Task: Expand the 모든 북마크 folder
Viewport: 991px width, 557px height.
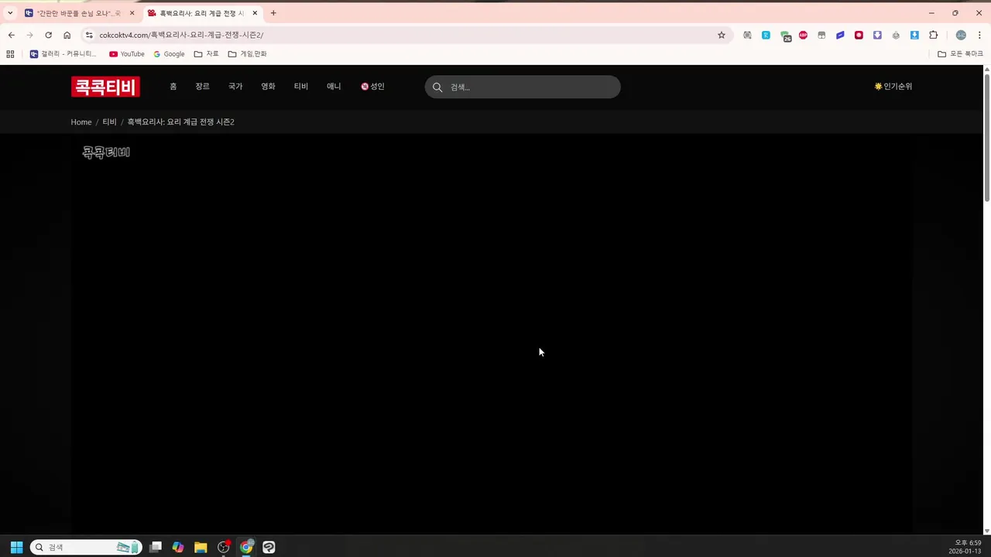Action: [x=960, y=54]
